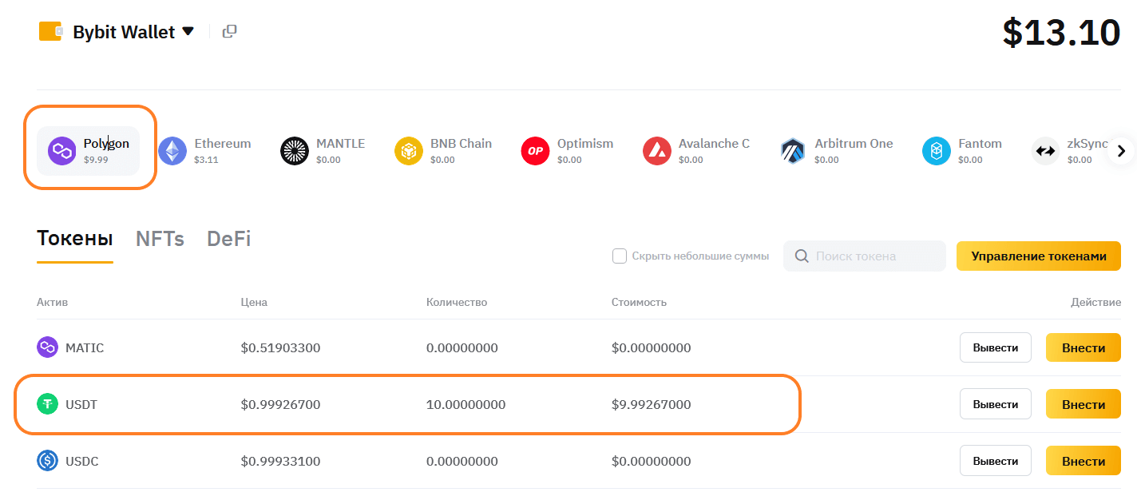Click the USDT quantity 10.00000000
1137x500 pixels.
466,405
